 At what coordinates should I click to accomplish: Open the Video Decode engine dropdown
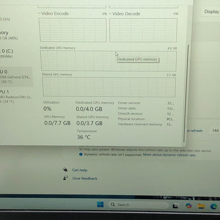point(111,14)
